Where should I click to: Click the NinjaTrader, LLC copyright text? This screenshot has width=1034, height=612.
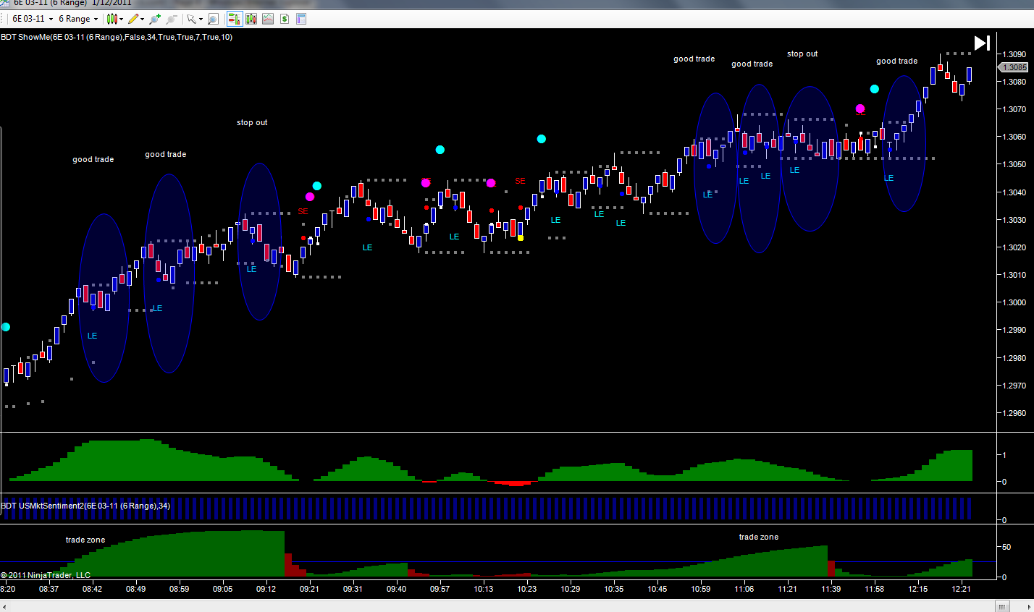[46, 575]
